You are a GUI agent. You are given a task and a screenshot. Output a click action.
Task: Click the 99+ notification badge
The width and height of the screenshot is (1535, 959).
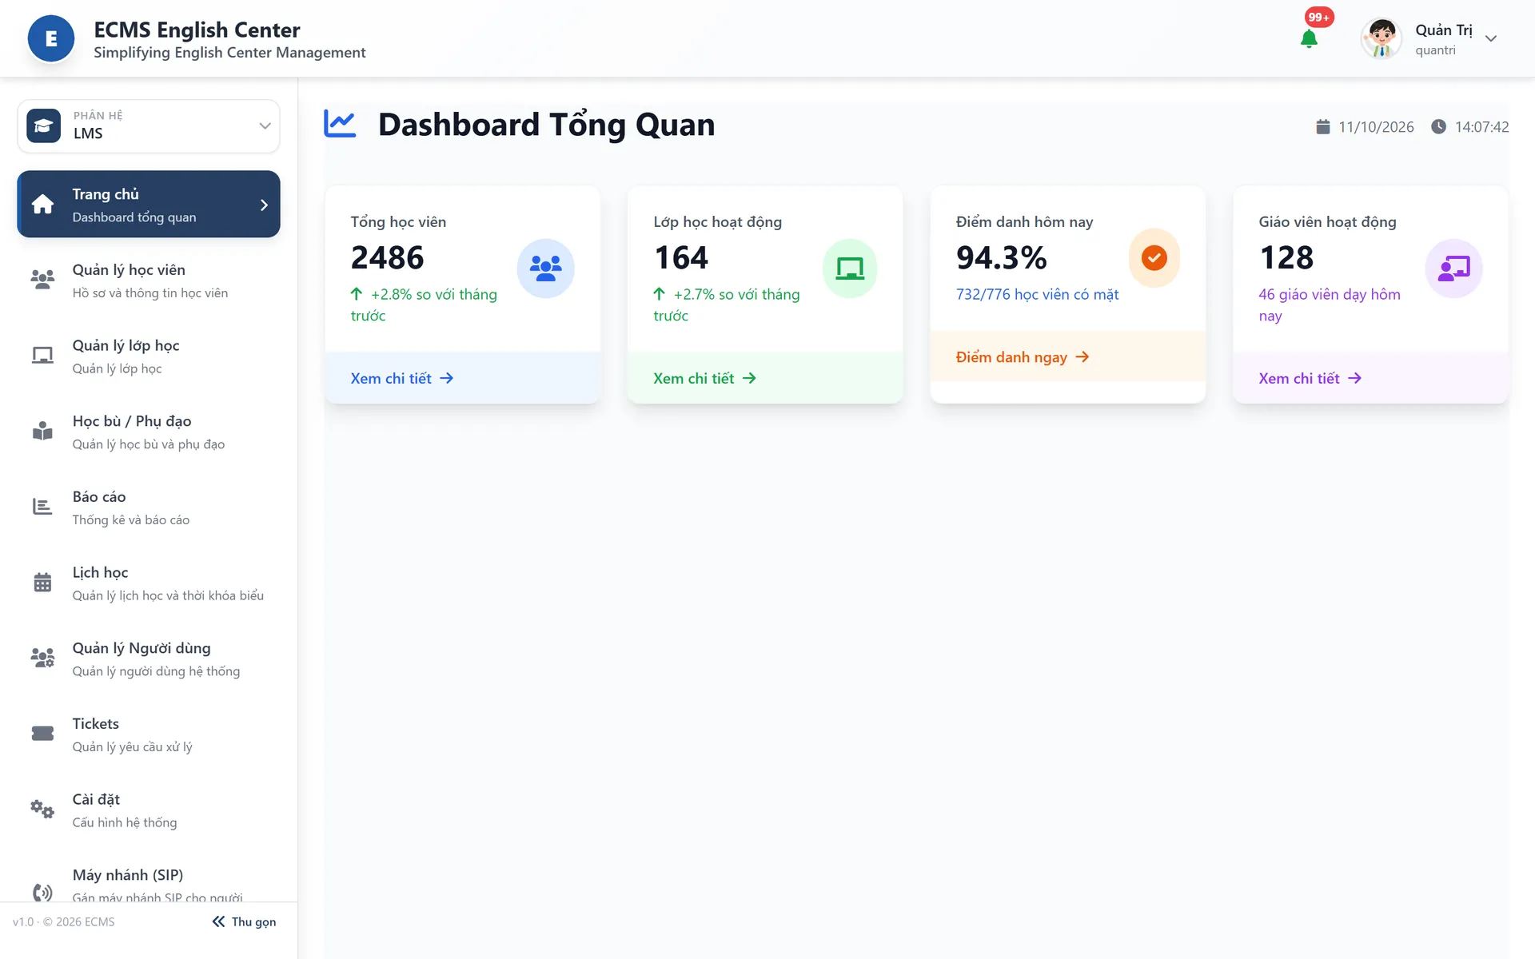pos(1319,17)
